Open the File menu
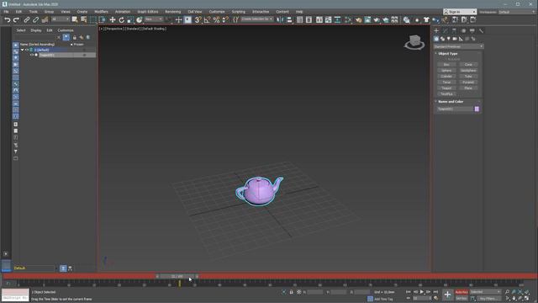 click(x=6, y=12)
